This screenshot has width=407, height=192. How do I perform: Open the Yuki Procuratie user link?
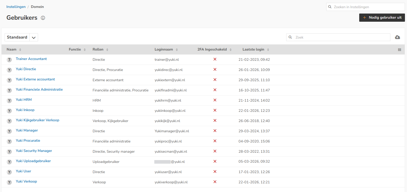click(28, 141)
